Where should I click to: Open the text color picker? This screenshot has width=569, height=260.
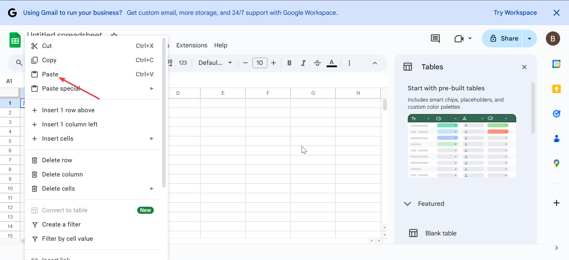[332, 63]
